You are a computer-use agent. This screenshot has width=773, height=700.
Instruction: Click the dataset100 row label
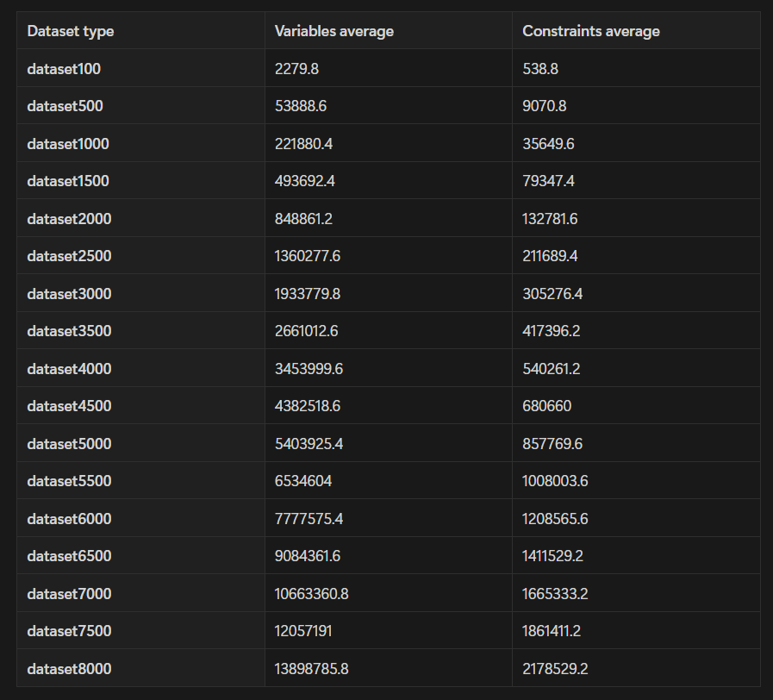pos(64,69)
